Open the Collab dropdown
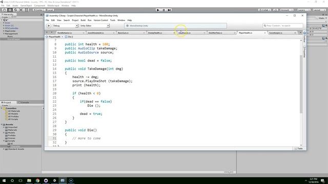This screenshot has width=328, height=184. click(264, 10)
